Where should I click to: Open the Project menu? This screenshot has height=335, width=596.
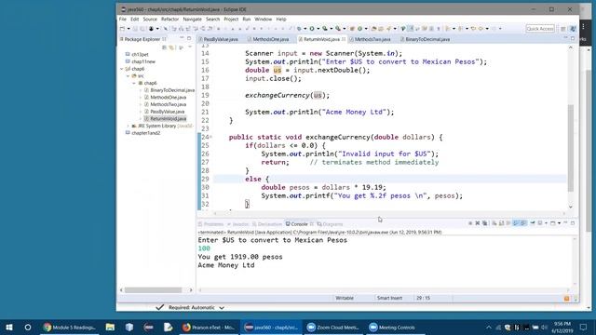click(x=231, y=19)
